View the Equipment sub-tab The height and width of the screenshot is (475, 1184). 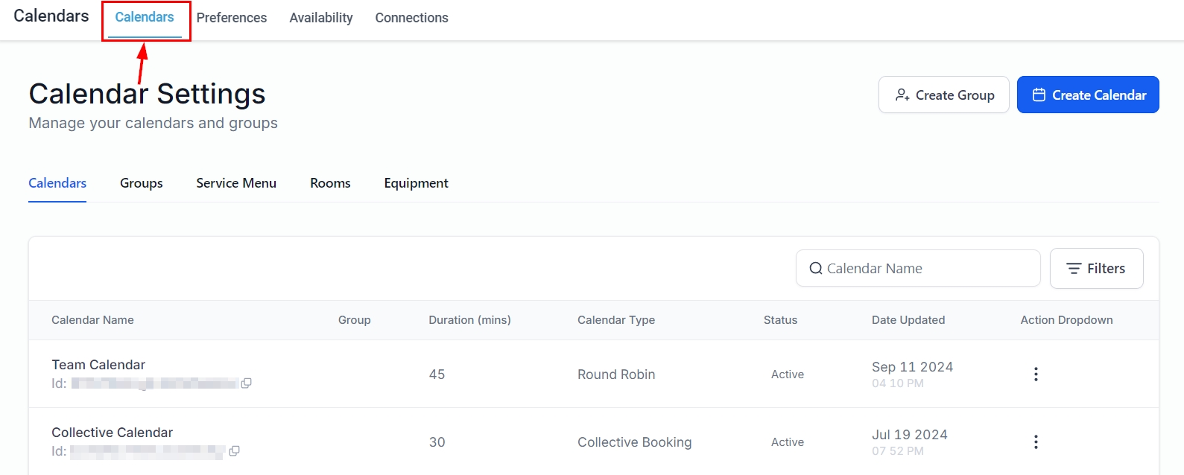tap(416, 183)
